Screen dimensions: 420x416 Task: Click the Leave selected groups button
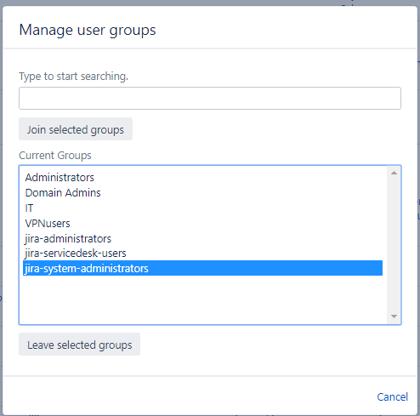coord(79,345)
